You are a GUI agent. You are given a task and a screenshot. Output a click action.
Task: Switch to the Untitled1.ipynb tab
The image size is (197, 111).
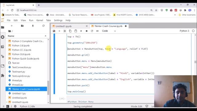[x=63, y=26]
